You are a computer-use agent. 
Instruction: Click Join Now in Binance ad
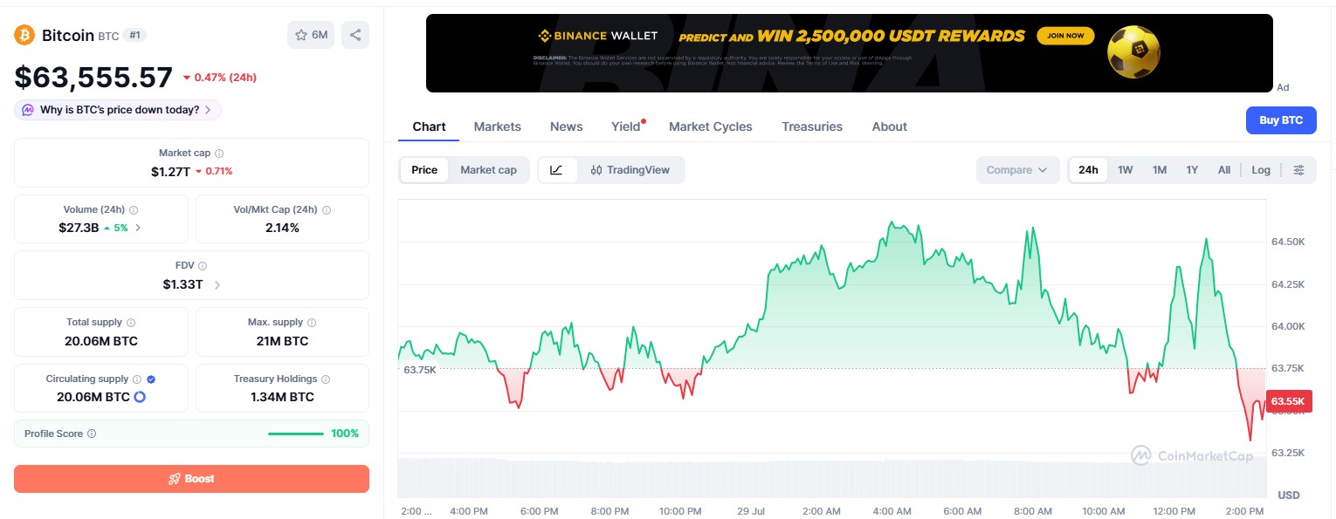click(x=1066, y=36)
